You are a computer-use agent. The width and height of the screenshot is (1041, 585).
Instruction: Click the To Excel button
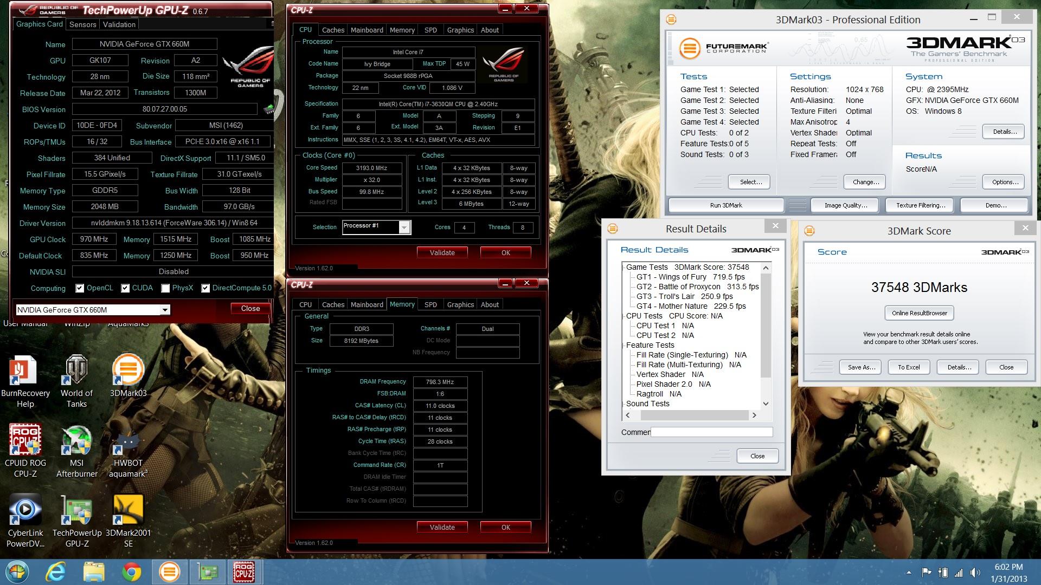point(909,367)
